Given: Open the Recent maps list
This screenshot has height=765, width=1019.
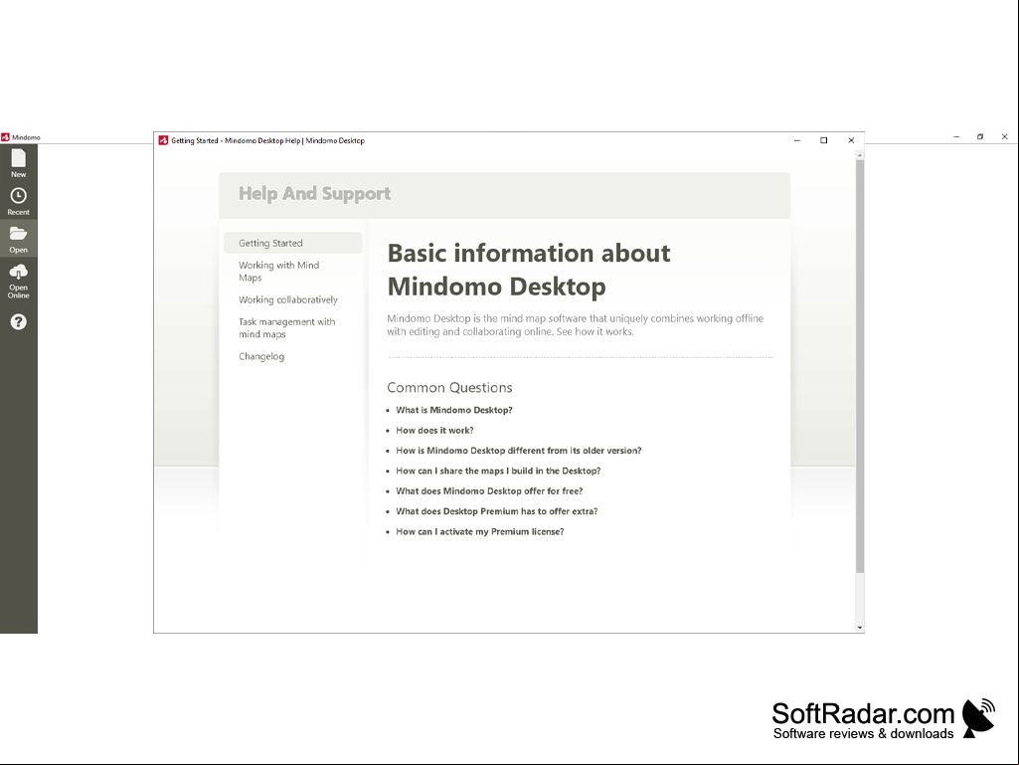Looking at the screenshot, I should pos(18,201).
